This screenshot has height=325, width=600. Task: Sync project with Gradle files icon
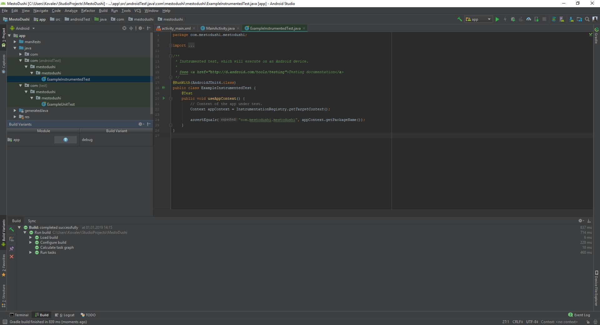pos(554,19)
